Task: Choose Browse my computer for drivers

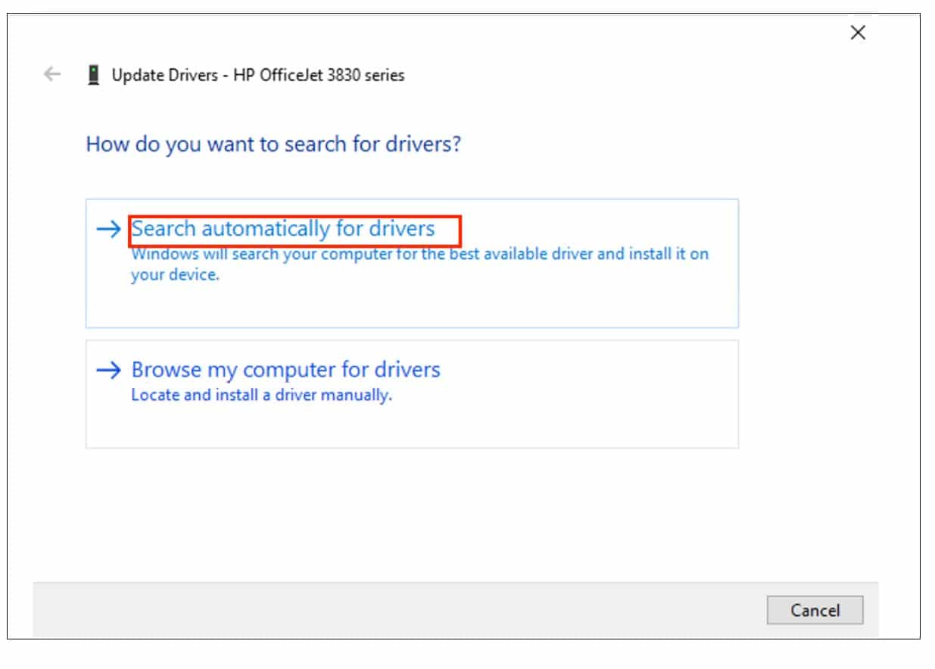Action: 412,394
